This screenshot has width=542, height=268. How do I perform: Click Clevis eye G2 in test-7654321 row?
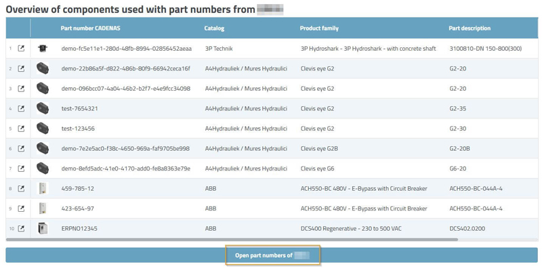(x=317, y=108)
